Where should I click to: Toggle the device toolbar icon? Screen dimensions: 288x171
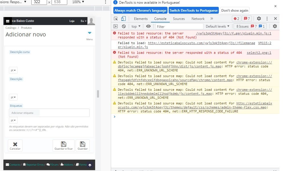(x=123, y=18)
